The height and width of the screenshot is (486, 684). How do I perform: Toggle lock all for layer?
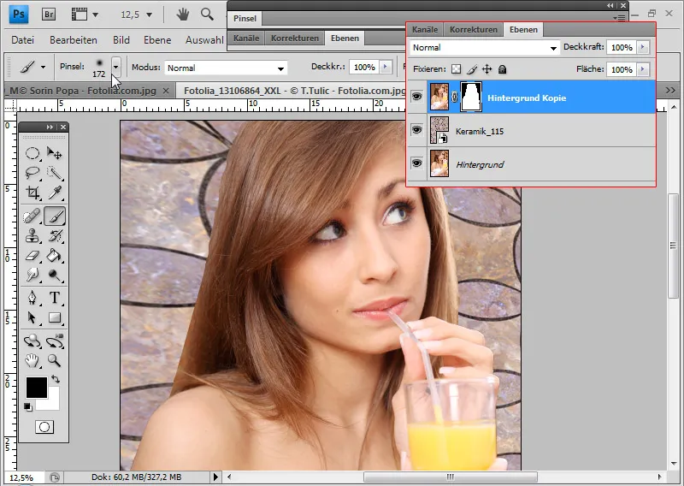[503, 69]
